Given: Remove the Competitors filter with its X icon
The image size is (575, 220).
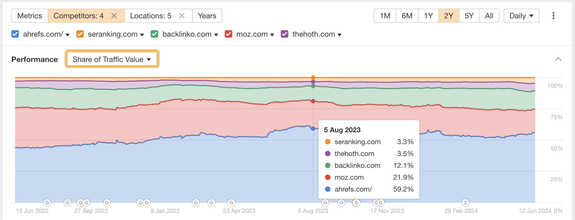Looking at the screenshot, I should pos(114,16).
